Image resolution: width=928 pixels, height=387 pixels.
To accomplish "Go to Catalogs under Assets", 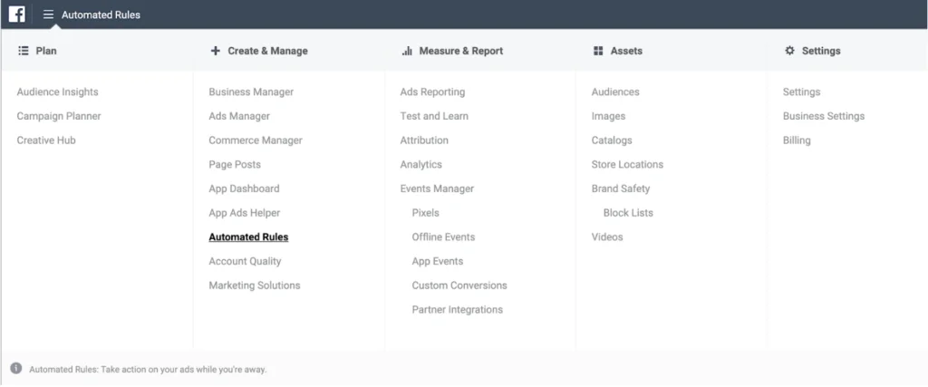I will coord(612,140).
